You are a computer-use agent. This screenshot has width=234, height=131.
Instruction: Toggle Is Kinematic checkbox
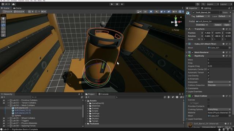coord(208,79)
